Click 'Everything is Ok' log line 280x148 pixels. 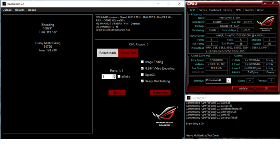click(x=195, y=123)
